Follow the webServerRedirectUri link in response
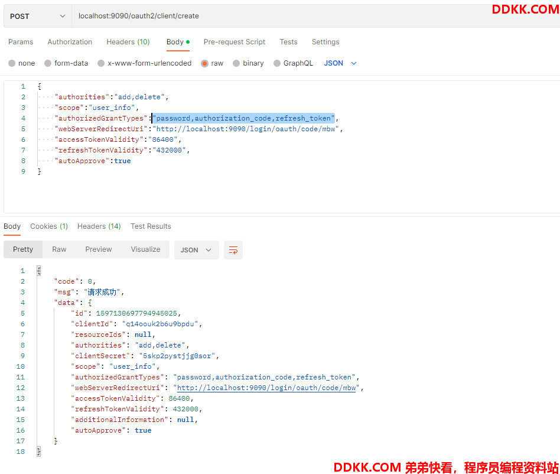 click(x=266, y=388)
